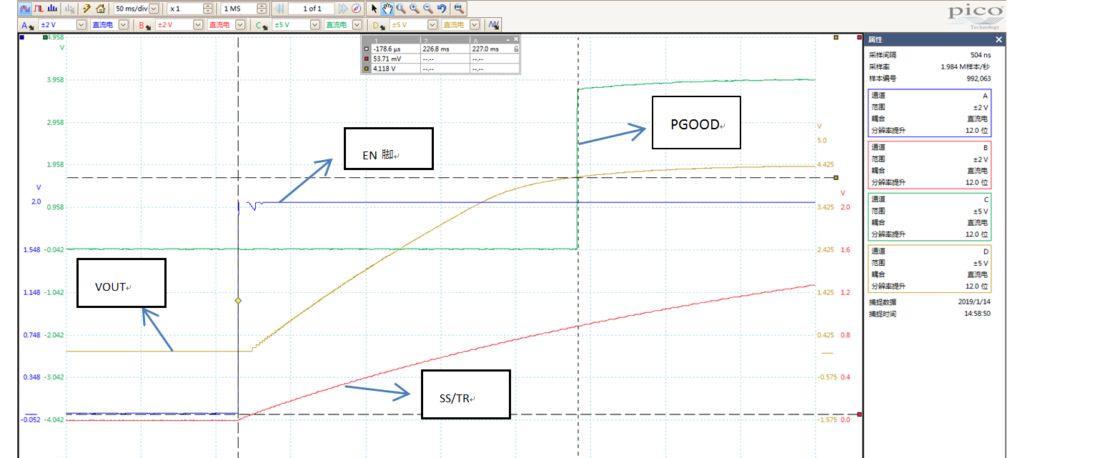Image resolution: width=1115 pixels, height=458 pixels.
Task: Open Channel C options button
Action: click(262, 24)
